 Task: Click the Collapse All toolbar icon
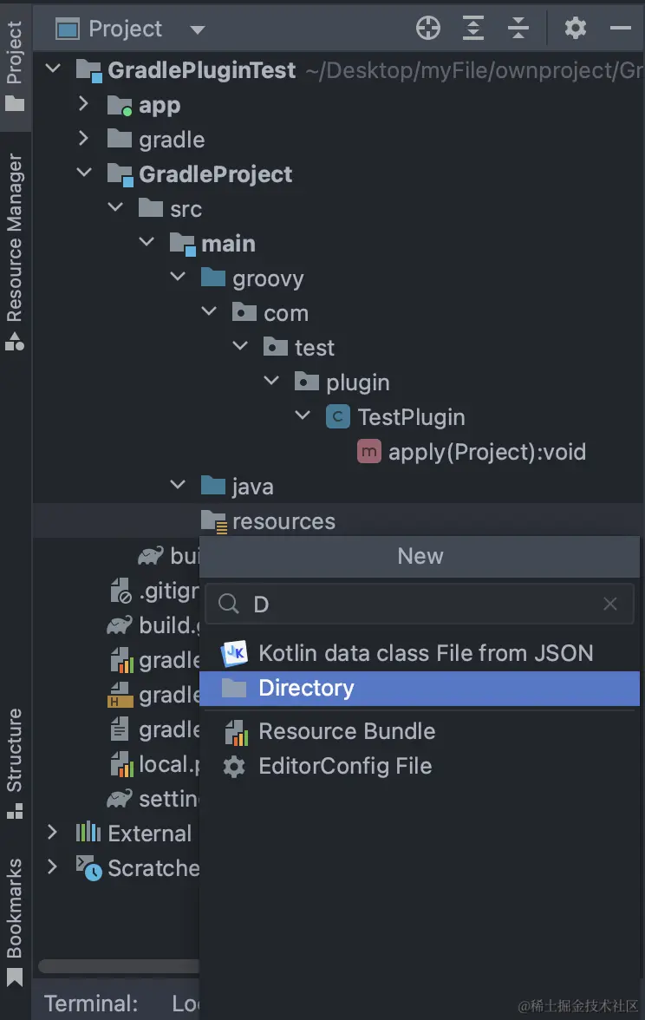(x=518, y=29)
